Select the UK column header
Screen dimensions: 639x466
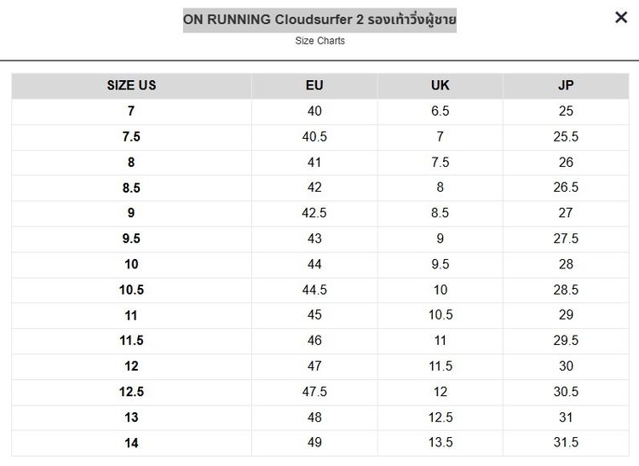pos(440,85)
